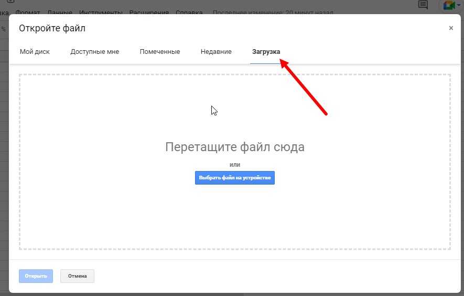Open the comment history icon
The width and height of the screenshot is (464, 296).
click(423, 5)
